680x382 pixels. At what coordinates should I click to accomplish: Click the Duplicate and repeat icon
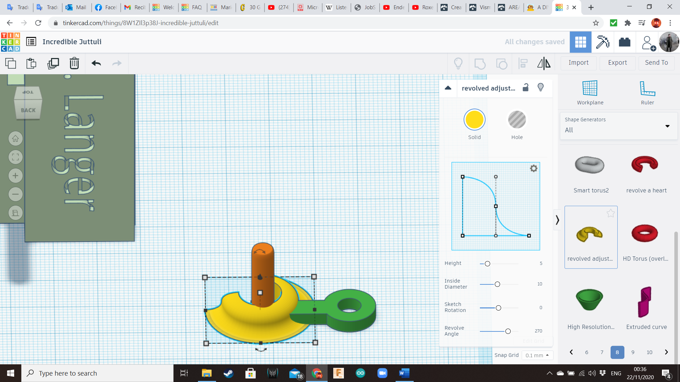pos(53,63)
